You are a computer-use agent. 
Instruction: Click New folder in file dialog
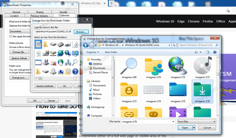111,52
